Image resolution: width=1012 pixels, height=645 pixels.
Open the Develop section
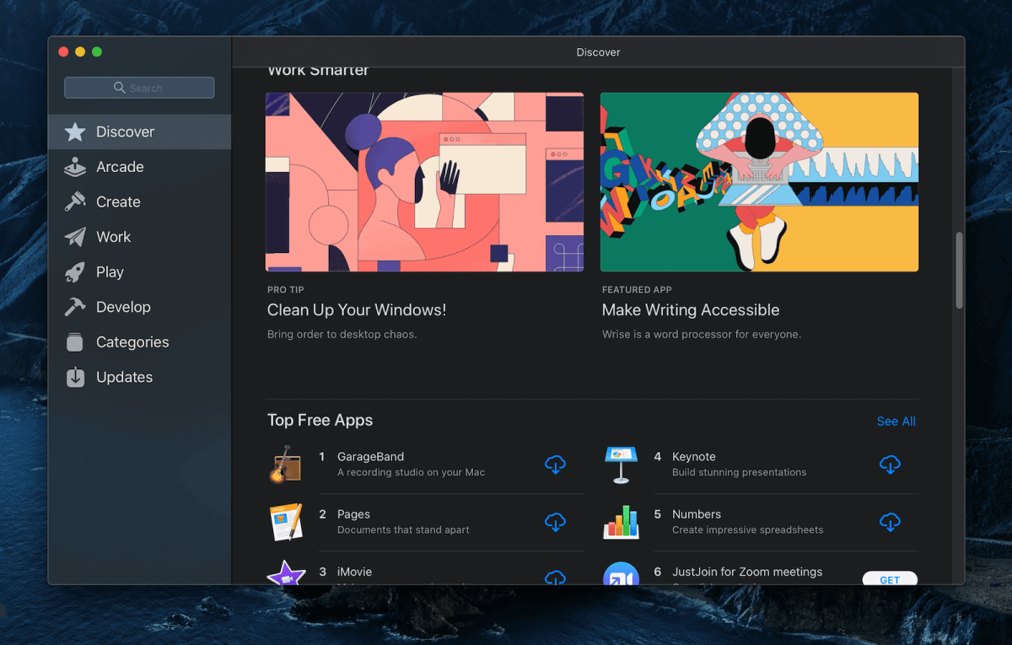tap(123, 307)
